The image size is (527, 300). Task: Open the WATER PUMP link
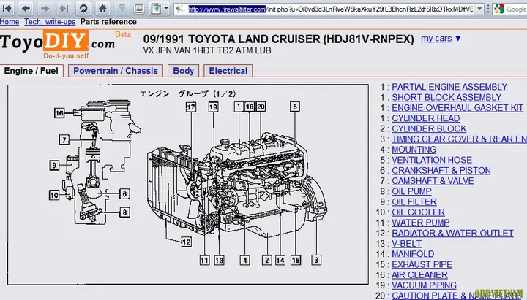coord(420,223)
